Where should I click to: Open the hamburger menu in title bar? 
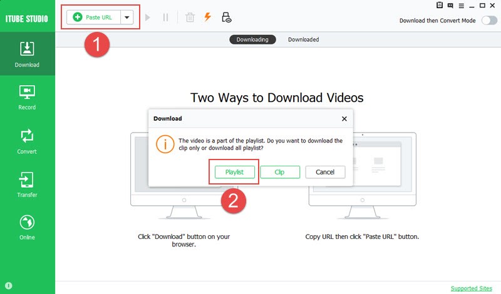coord(462,5)
